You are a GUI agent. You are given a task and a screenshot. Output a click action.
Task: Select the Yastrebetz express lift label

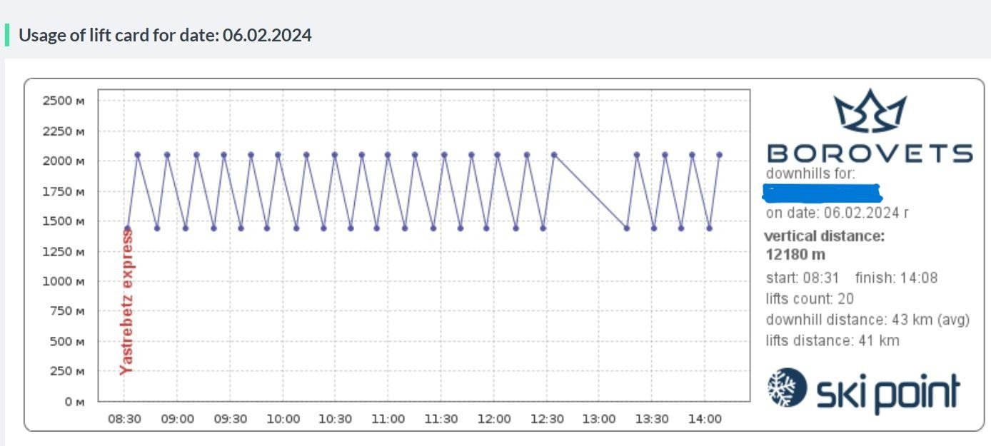[126, 301]
